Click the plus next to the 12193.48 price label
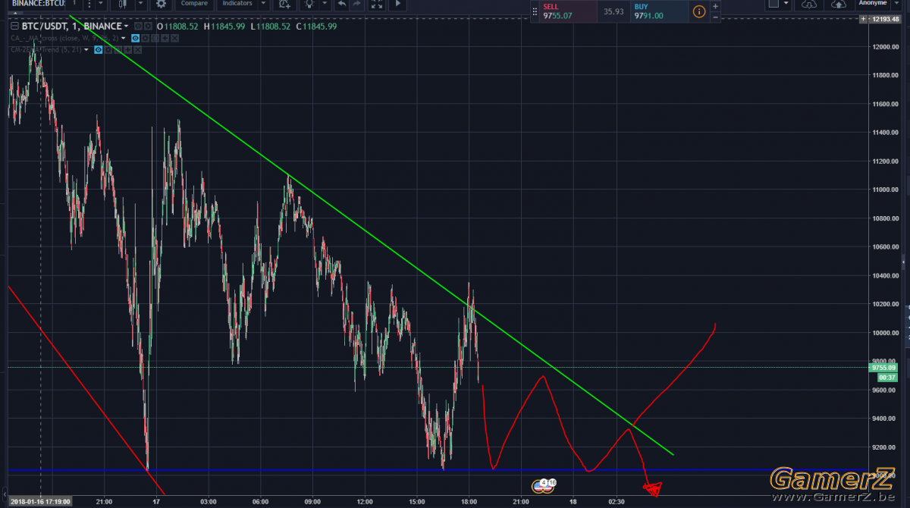This screenshot has width=910, height=508. pos(863,19)
